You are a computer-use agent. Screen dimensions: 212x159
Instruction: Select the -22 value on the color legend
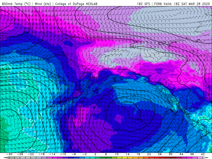(x=31, y=154)
